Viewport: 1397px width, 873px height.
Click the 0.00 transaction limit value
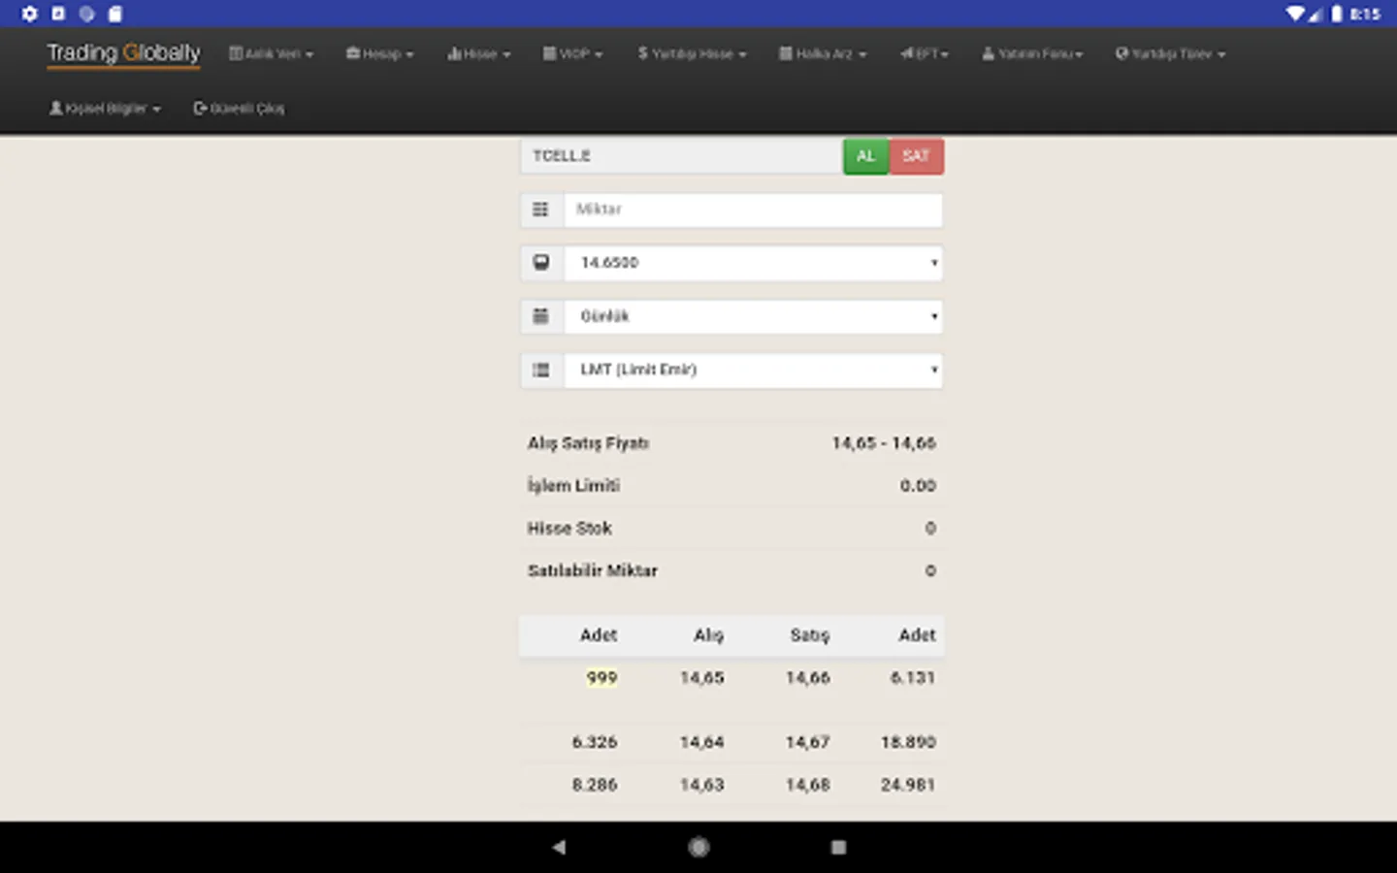coord(918,486)
